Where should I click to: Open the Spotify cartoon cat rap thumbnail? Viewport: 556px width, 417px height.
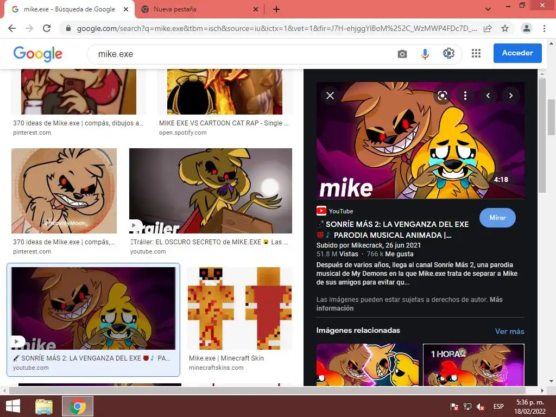tap(225, 91)
